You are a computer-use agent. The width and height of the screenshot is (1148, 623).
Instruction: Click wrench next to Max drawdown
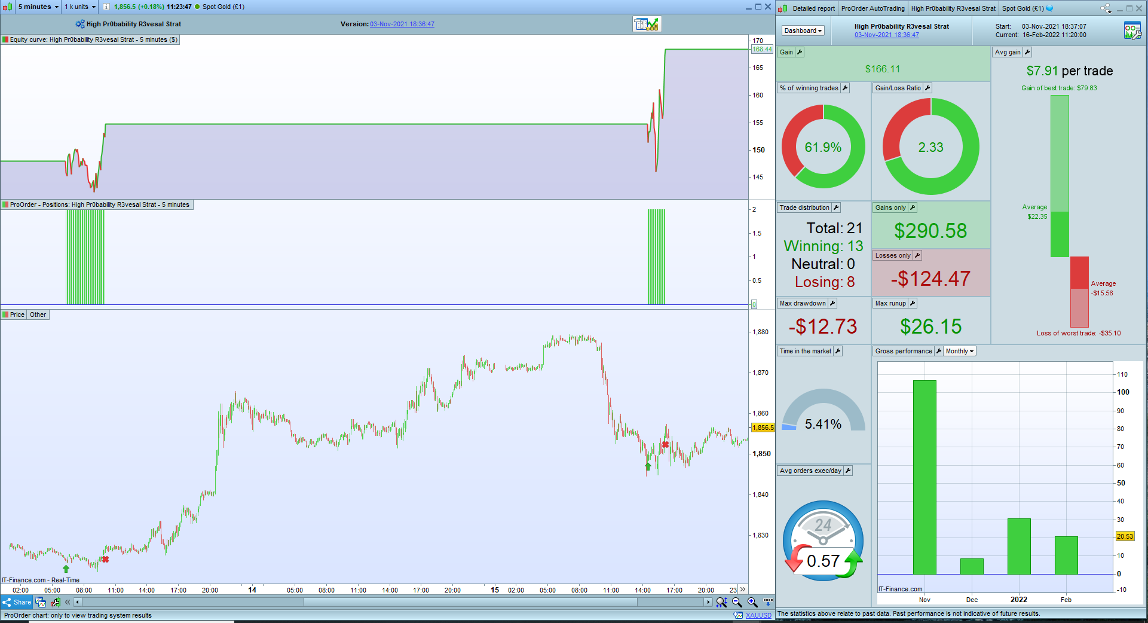(832, 303)
